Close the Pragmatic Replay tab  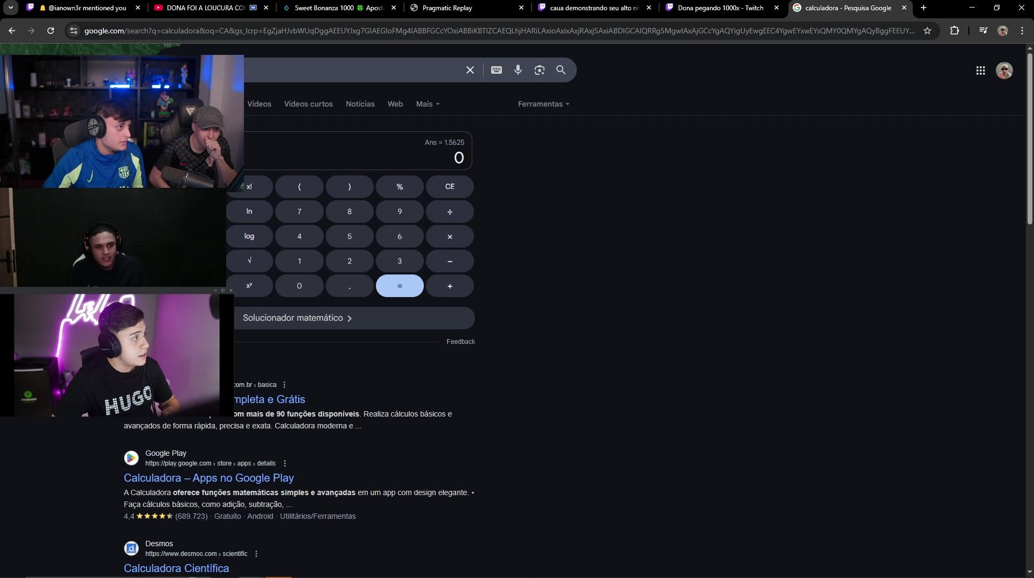click(x=521, y=8)
